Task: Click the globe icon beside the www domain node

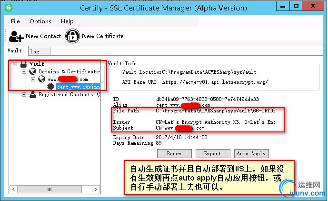Action: pyautogui.click(x=41, y=79)
